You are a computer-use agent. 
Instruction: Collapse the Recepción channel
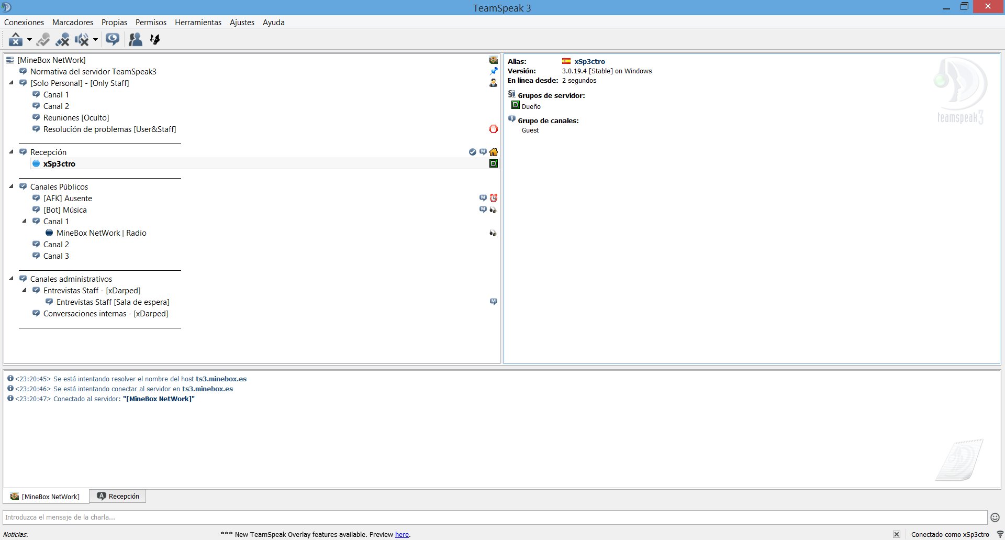coord(12,152)
